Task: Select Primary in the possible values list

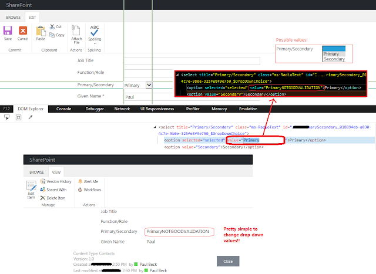Action: [x=334, y=54]
